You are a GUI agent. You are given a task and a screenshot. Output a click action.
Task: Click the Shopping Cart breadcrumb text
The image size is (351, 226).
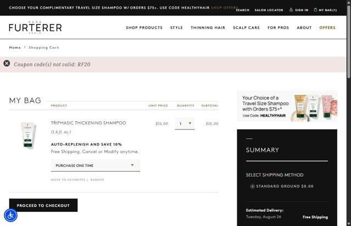coord(43,47)
